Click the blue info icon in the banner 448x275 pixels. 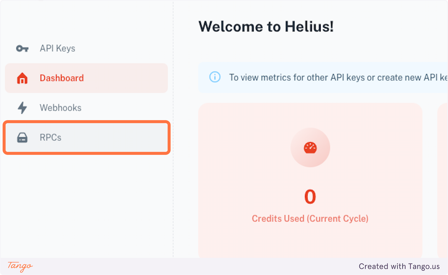tap(215, 77)
